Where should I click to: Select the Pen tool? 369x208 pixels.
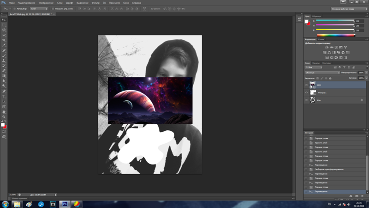click(4, 91)
